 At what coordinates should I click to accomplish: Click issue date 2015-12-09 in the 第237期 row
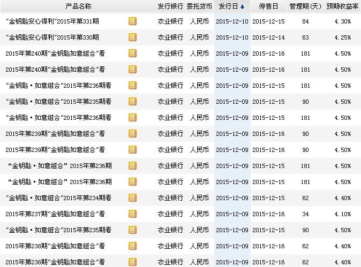point(232,214)
